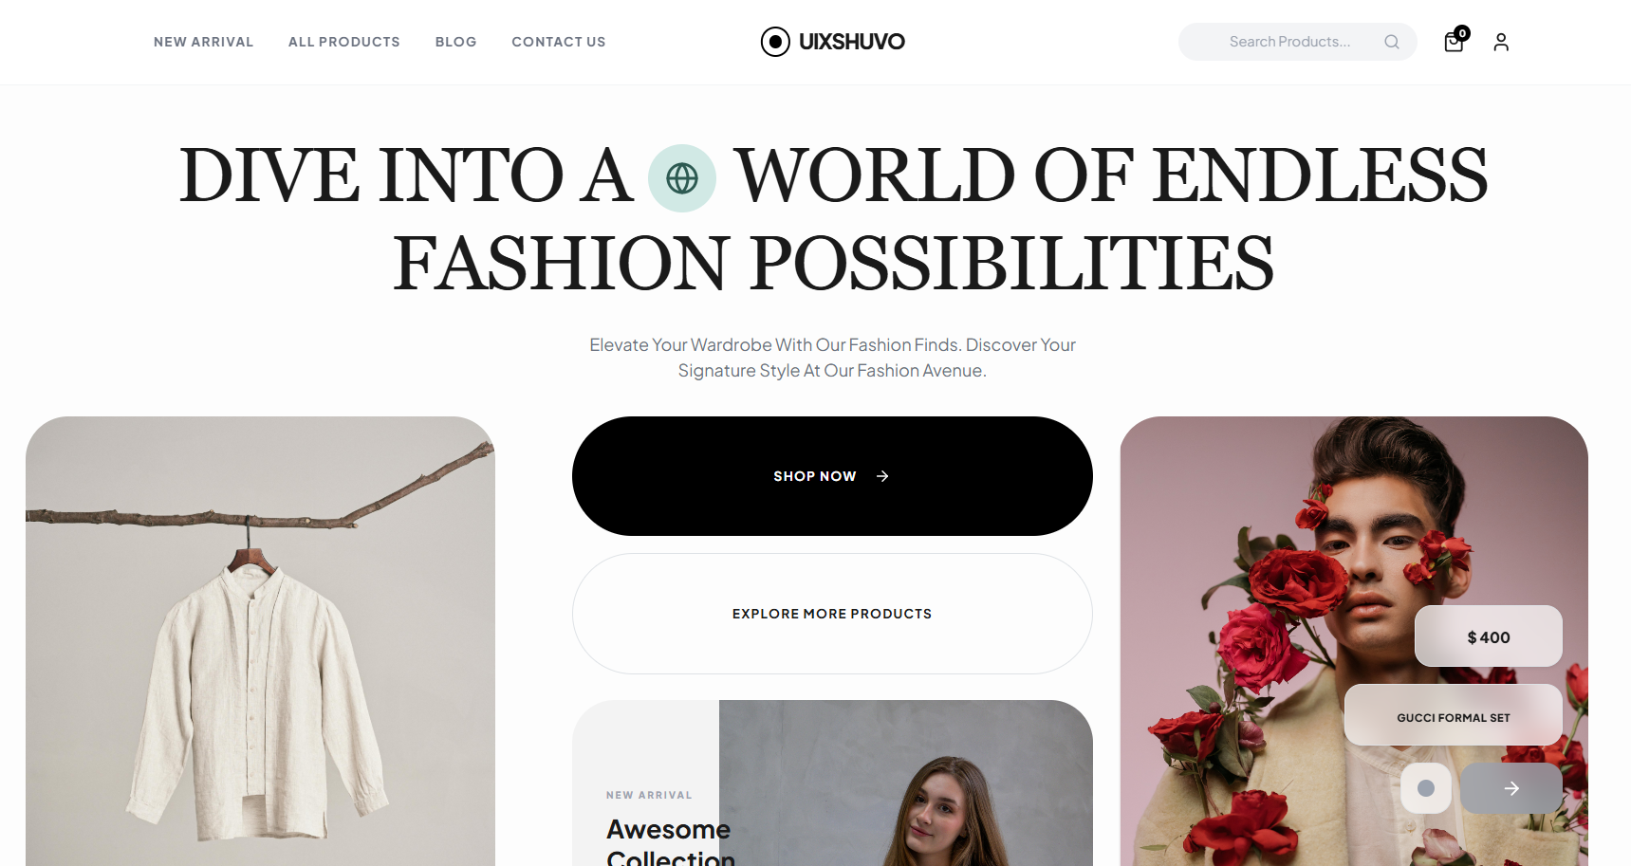Open the hanging linen shirt image
This screenshot has width=1631, height=866.
click(x=260, y=641)
